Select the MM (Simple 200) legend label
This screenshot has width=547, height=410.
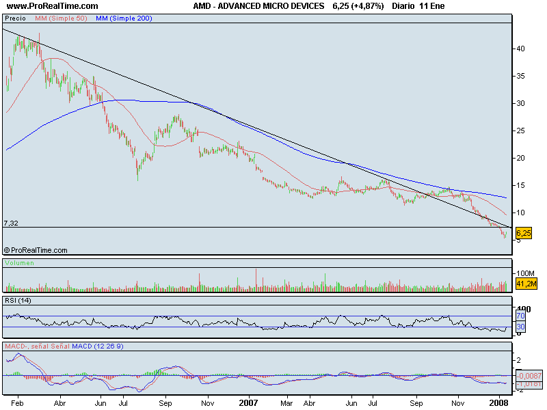[124, 18]
